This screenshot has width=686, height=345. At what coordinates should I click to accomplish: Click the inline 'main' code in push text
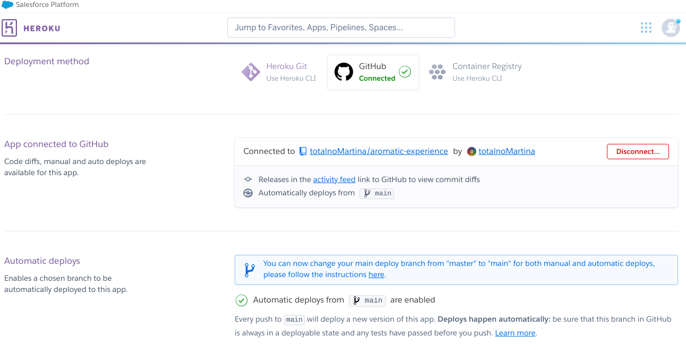[294, 320]
